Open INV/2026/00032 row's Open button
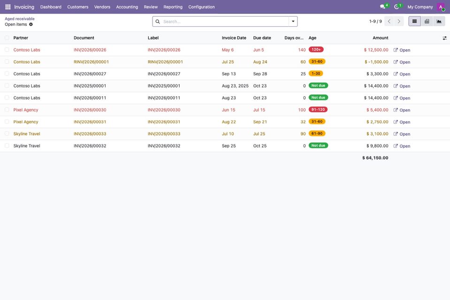The image size is (450, 300). (x=402, y=146)
